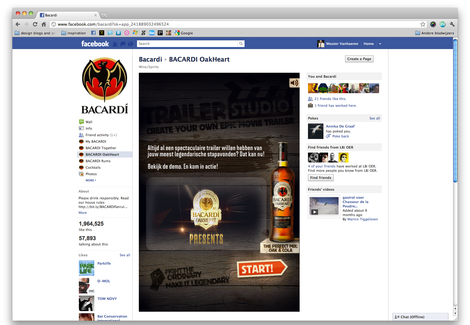Click the Find friends button
The height and width of the screenshot is (325, 470).
pyautogui.click(x=321, y=178)
